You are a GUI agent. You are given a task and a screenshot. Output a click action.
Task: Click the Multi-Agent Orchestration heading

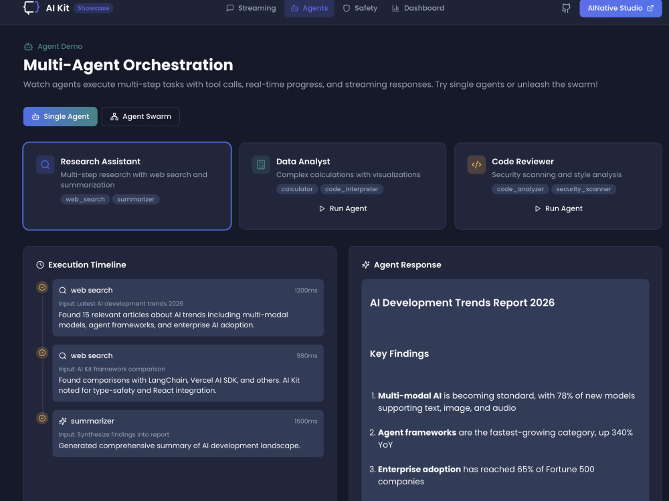(128, 65)
